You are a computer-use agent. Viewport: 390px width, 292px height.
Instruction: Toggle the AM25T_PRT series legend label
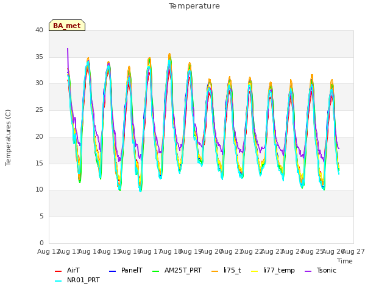click(183, 270)
